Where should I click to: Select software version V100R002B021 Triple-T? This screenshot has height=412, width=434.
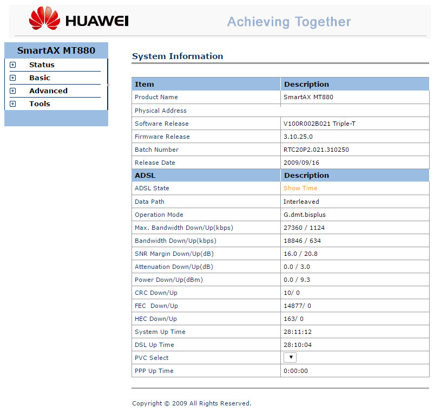click(x=319, y=124)
